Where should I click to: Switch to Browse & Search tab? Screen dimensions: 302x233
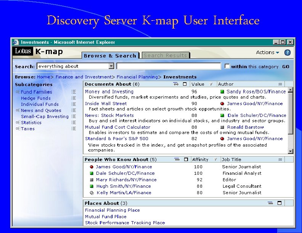(110, 56)
